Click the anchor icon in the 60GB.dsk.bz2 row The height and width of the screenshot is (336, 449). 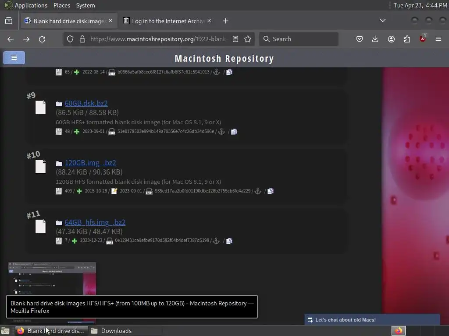pos(221,132)
